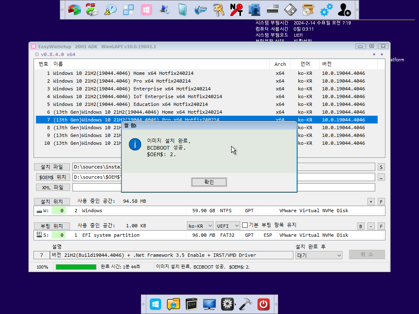This screenshot has height=314, width=419.
Task: Open the blue gears settings icon
Action: 326,10
